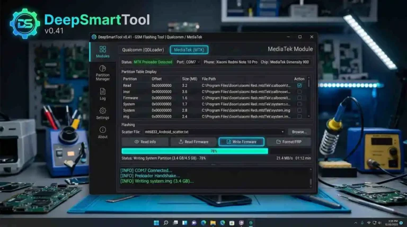The height and width of the screenshot is (227, 407).
Task: Click the microphone tray icon
Action: click(362, 223)
